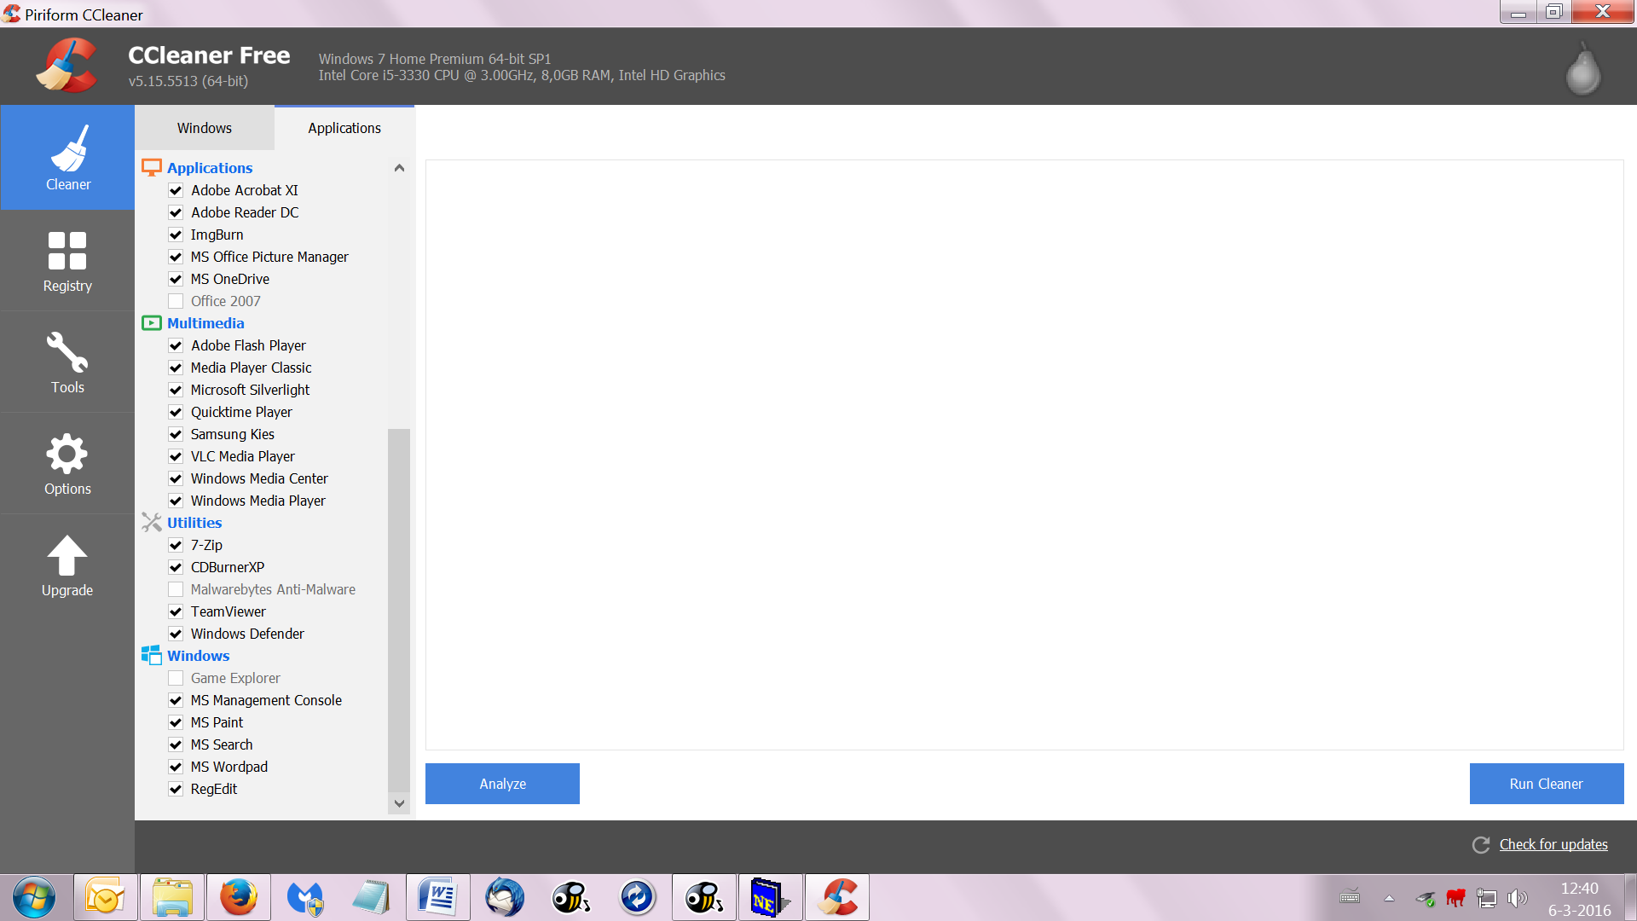1637x921 pixels.
Task: Open the Cleaner section in sidebar
Action: click(67, 158)
